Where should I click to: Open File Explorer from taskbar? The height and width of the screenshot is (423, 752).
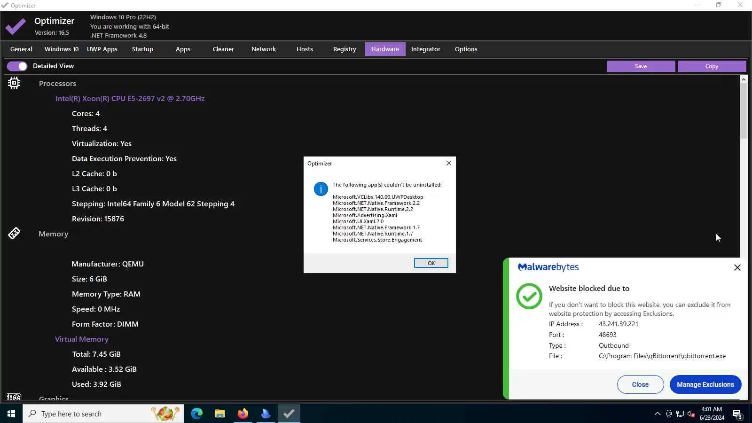coord(220,414)
